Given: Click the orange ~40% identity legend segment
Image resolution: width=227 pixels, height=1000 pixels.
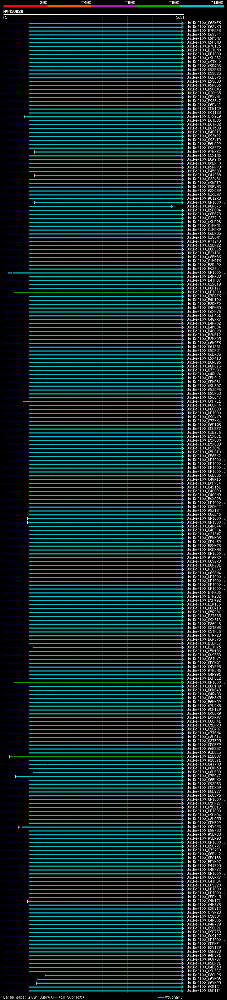Looking at the screenshot, I should (x=70, y=7).
